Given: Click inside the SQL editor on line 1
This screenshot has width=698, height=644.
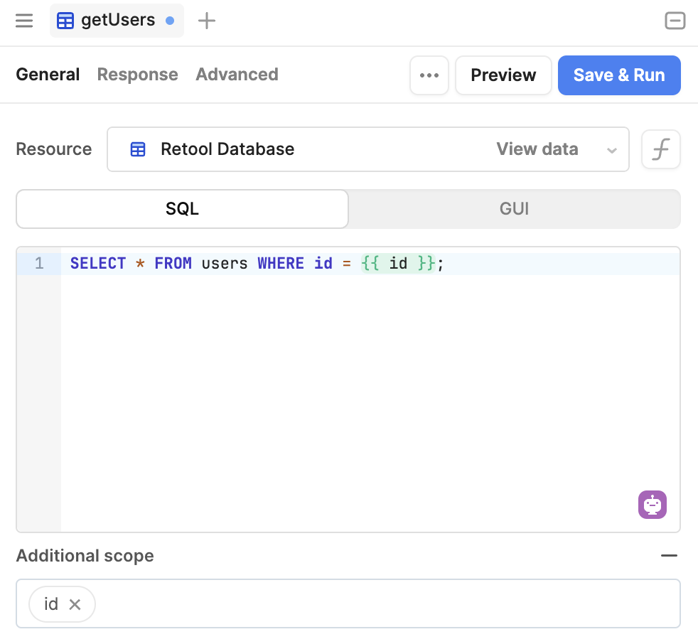Looking at the screenshot, I should [284, 263].
